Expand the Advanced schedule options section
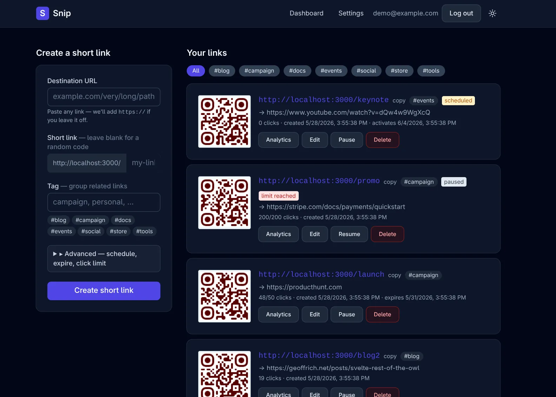 point(104,258)
